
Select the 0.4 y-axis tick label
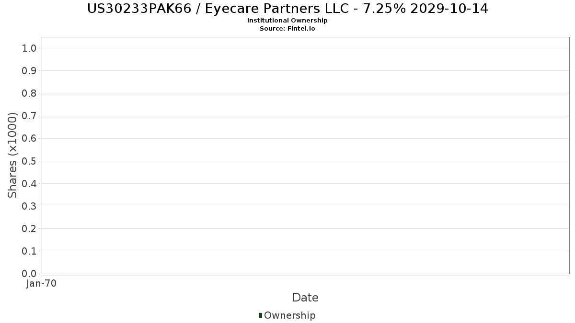tap(29, 183)
